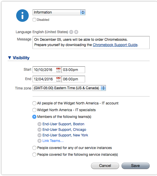Open the Time zone dropdown
The height and width of the screenshot is (176, 157).
tap(69, 88)
